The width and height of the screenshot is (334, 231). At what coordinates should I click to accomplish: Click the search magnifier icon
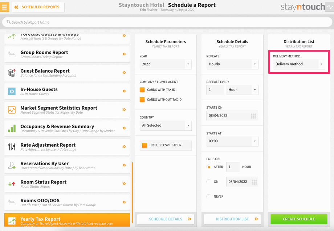(x=8, y=22)
